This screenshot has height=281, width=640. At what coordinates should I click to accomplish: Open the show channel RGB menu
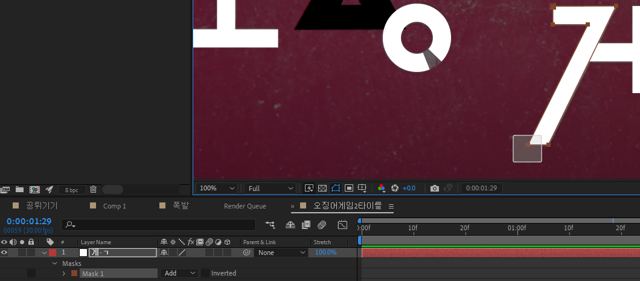tap(382, 189)
